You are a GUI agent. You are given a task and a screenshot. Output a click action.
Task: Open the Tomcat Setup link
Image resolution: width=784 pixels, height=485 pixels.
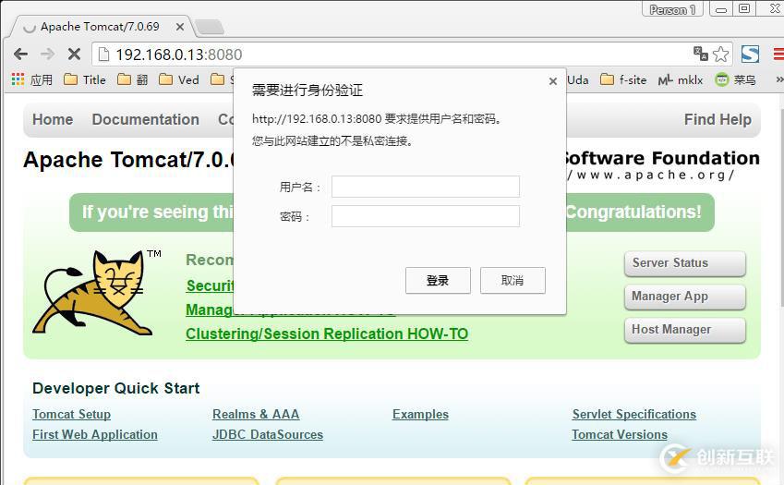pyautogui.click(x=71, y=414)
